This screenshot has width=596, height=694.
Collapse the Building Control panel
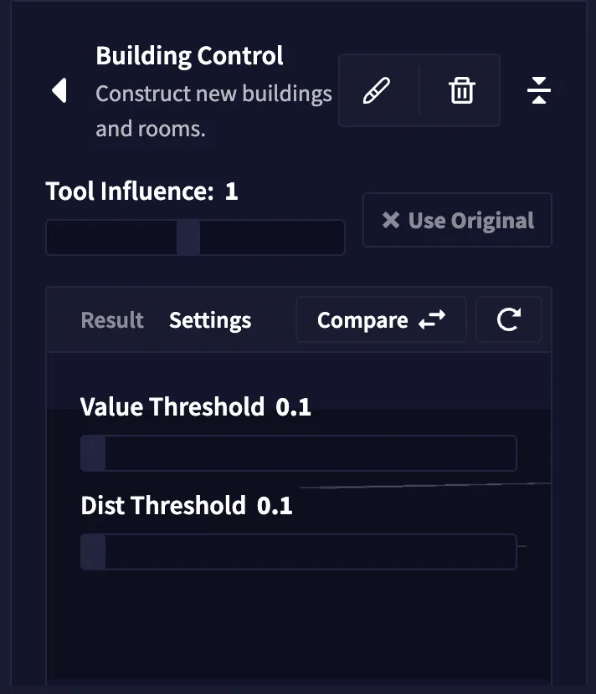[x=539, y=90]
